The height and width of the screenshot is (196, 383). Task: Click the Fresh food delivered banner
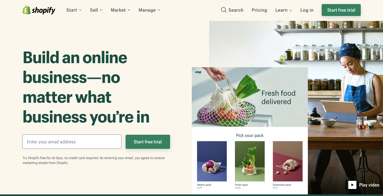[x=250, y=97]
